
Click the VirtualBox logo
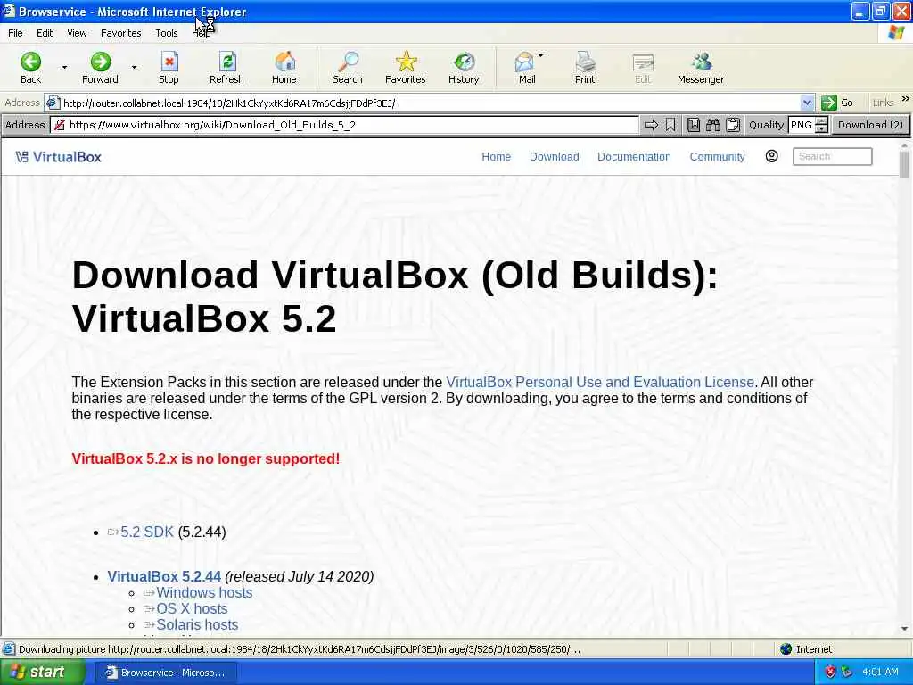(58, 157)
